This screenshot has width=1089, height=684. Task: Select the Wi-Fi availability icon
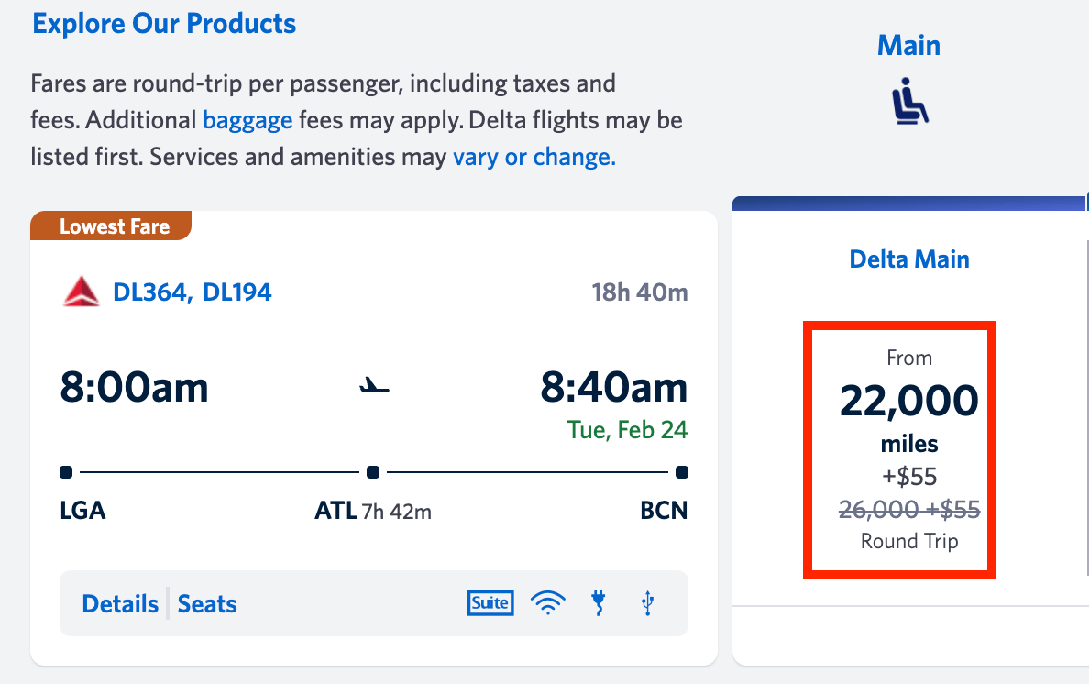[547, 603]
